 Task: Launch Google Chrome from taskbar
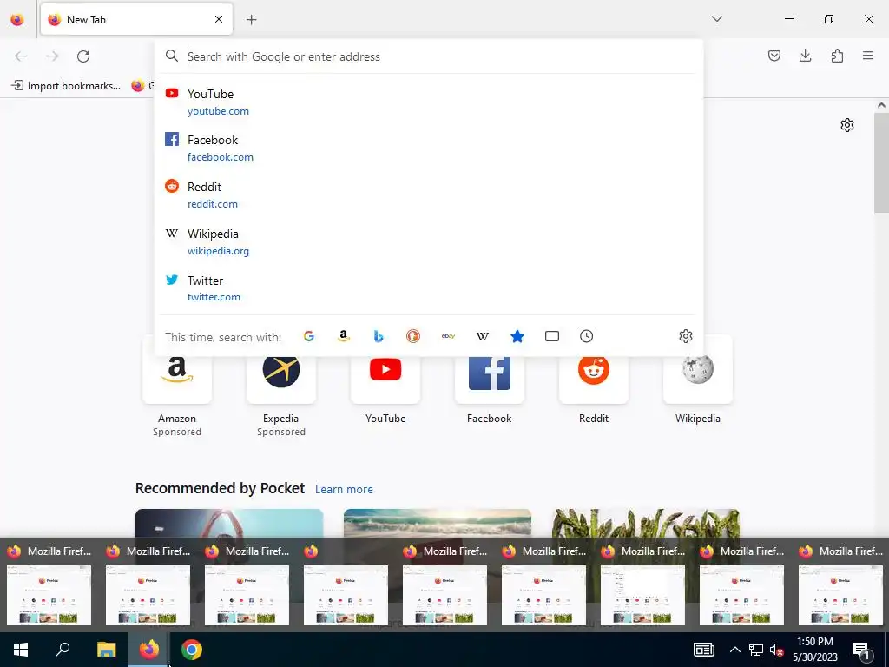192,650
